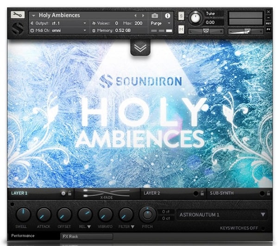Click the double-chevron collapse icon below header
Image resolution: width=278 pixels, height=246 pixels.
click(139, 48)
